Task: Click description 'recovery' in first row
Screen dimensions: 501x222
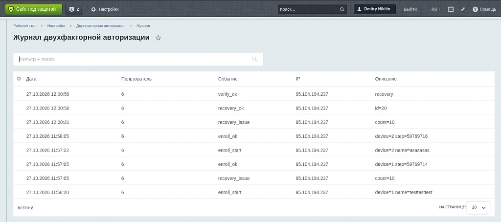Action: tap(384, 94)
